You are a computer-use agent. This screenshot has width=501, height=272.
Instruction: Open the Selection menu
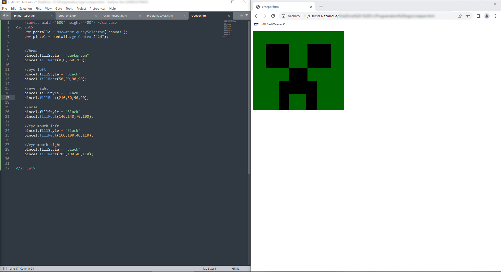[25, 9]
